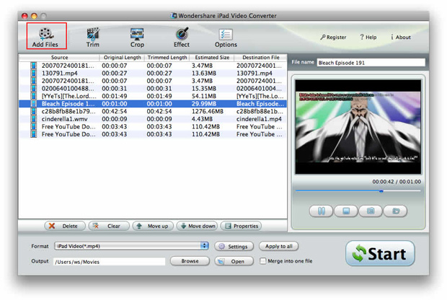Click the Add Files toolbar icon
447x300 pixels.
[46, 36]
